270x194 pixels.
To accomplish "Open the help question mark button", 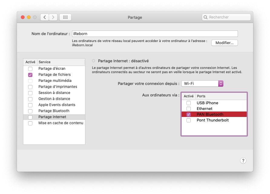I will (243, 161).
